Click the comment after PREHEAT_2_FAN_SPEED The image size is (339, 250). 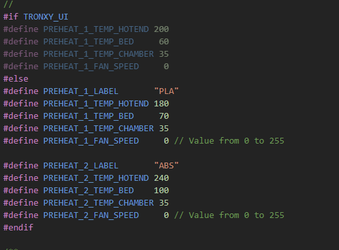pyautogui.click(x=229, y=215)
